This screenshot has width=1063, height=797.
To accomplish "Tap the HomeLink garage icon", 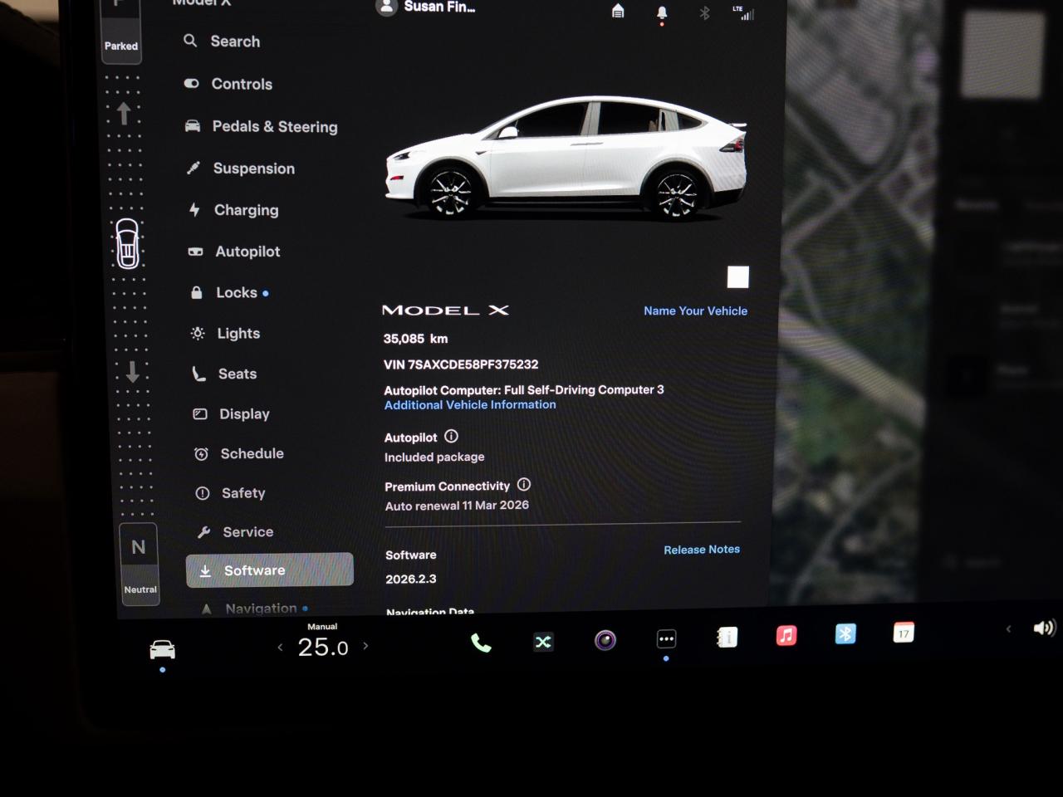I will coord(617,11).
